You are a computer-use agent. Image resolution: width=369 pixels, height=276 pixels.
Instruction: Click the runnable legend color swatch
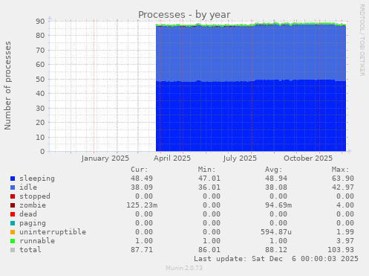13,241
